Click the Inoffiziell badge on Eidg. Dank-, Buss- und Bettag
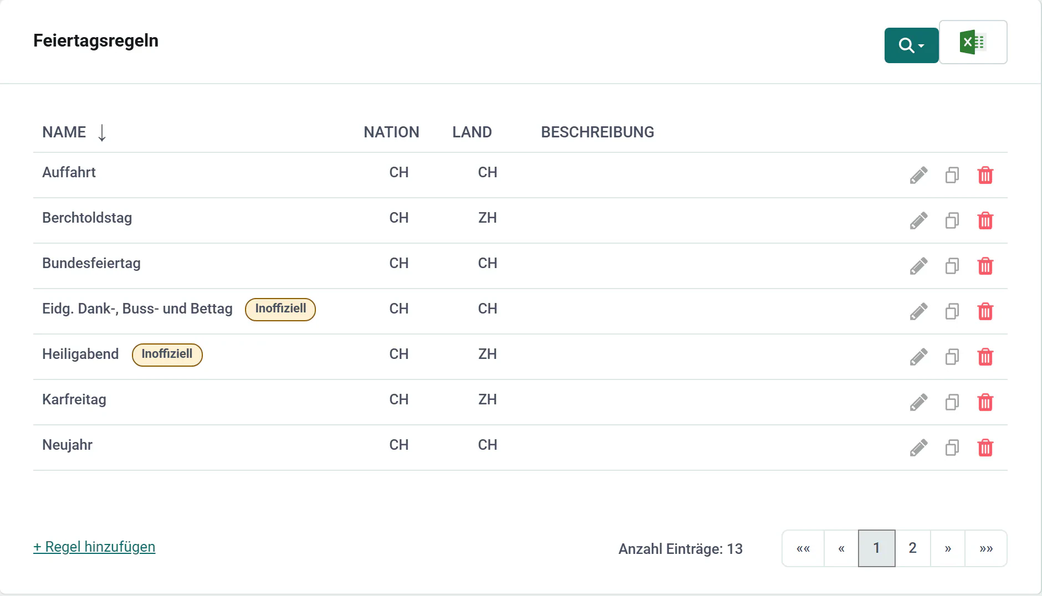The width and height of the screenshot is (1042, 596). (x=280, y=309)
